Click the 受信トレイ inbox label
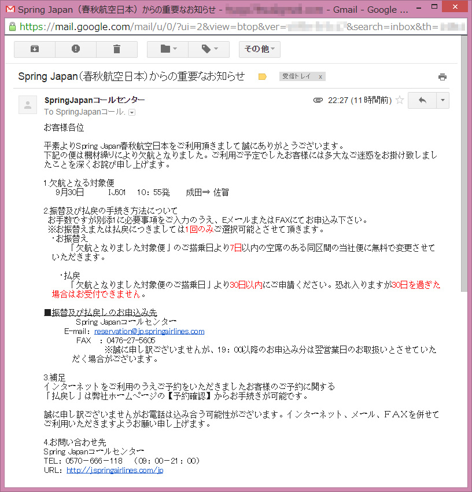Viewport: 472px width, 492px height. 296,76
